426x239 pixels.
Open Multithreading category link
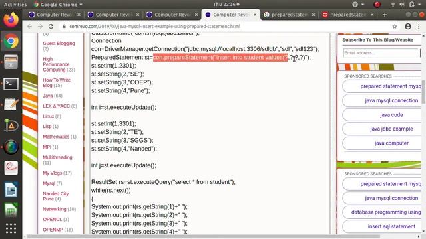[x=57, y=157]
